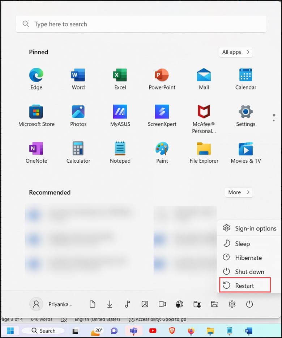Open the Edge browser from Pinned apps
The width and height of the screenshot is (282, 338).
(37, 79)
